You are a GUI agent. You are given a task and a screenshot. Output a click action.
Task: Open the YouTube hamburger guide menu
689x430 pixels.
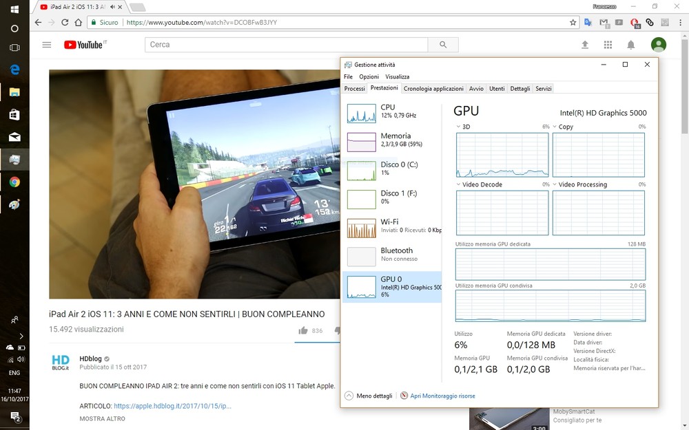tap(47, 45)
